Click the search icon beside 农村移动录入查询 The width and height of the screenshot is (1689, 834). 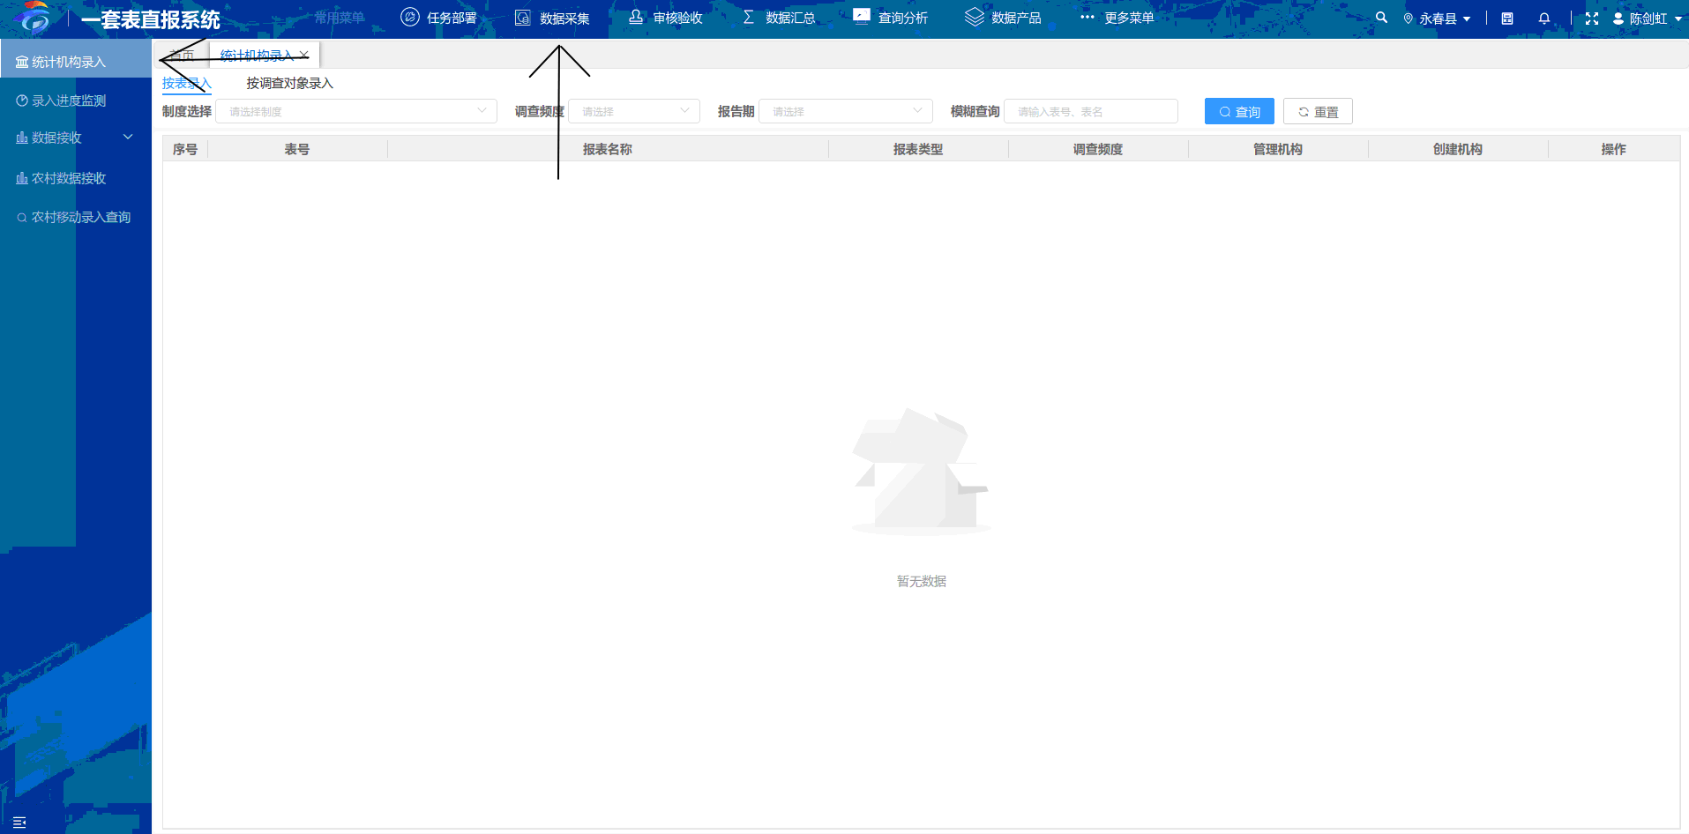[22, 217]
